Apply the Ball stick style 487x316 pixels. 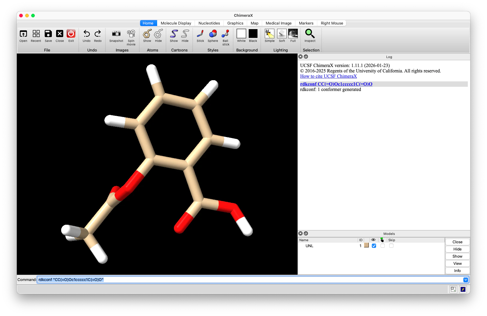tap(226, 36)
